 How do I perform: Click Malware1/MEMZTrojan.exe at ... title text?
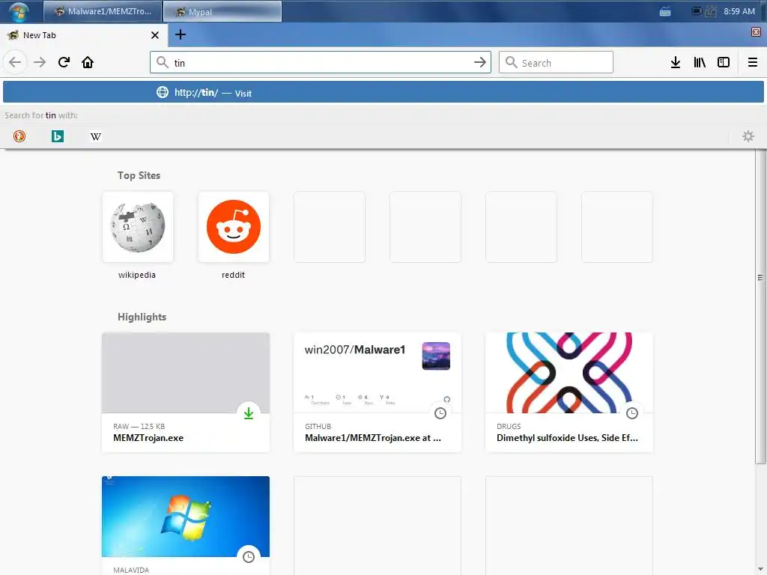[x=373, y=438]
